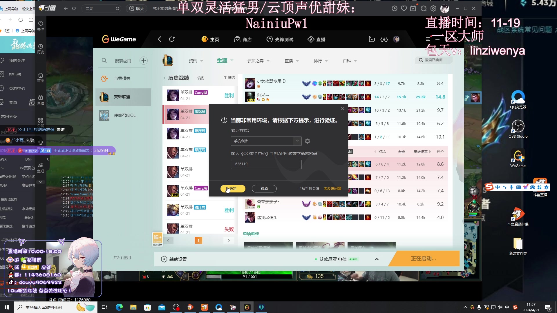Click the add application plus icon
The image size is (557, 313).
coord(144,61)
